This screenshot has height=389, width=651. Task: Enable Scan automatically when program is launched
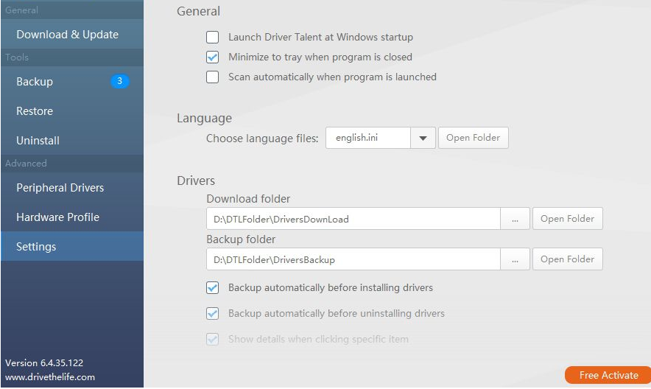213,77
